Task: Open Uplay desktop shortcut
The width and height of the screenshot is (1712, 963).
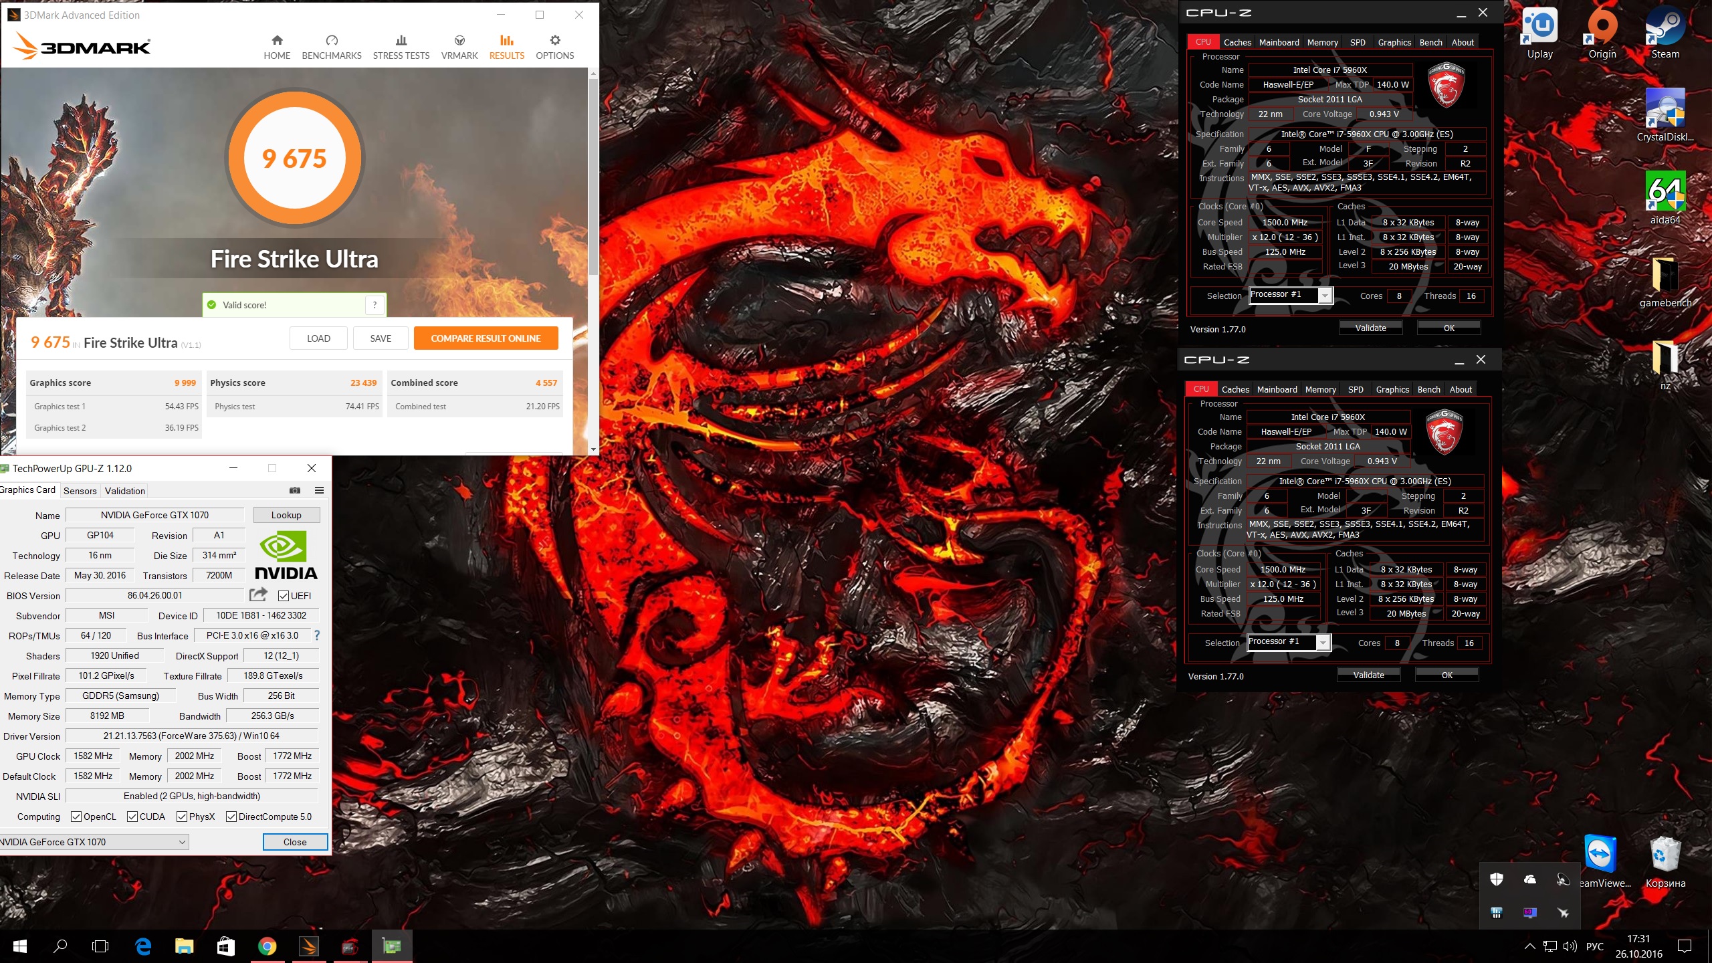Action: (x=1539, y=33)
